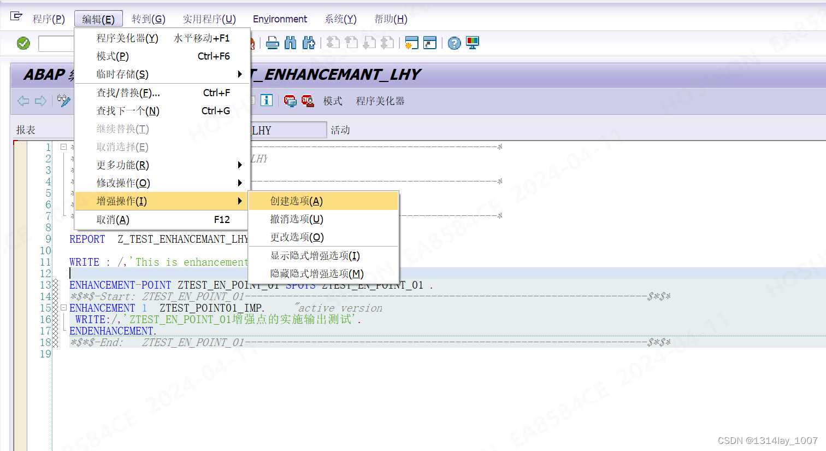826x451 pixels.
Task: Click the Find binoculars icon
Action: [x=291, y=43]
